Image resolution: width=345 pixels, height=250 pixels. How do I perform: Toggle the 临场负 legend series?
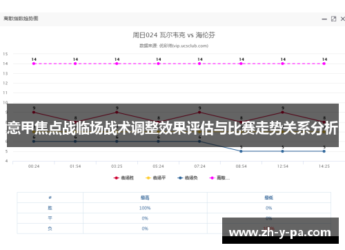click(188, 177)
